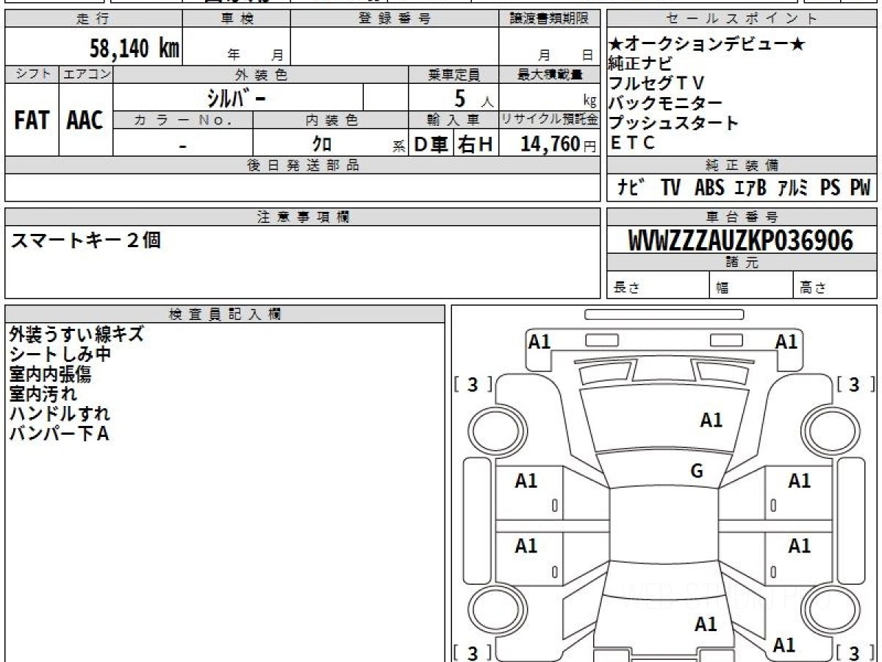Click the 高さ height field

836,285
